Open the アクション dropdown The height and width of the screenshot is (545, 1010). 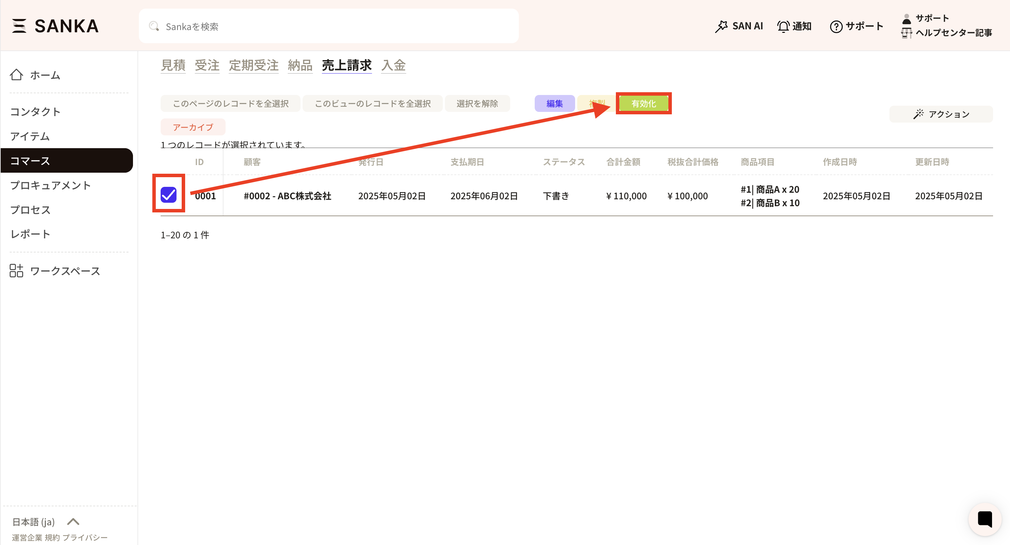coord(941,114)
